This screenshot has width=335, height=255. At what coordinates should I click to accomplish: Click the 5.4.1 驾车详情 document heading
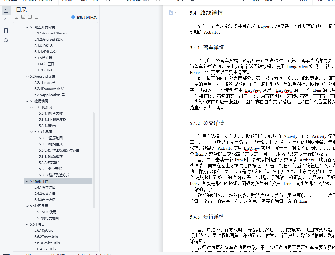tap(207, 48)
